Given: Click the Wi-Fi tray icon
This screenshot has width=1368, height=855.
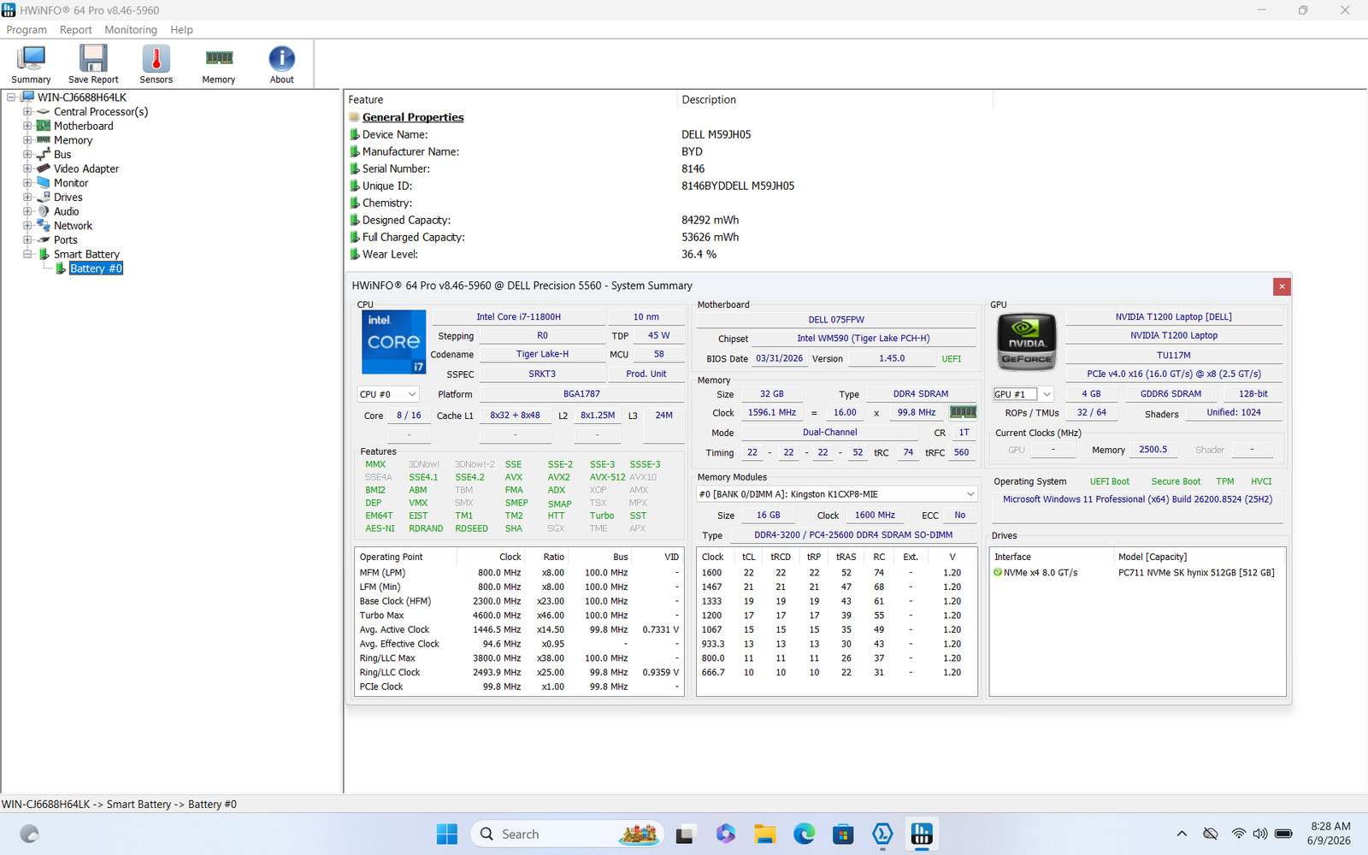Looking at the screenshot, I should coord(1238,834).
